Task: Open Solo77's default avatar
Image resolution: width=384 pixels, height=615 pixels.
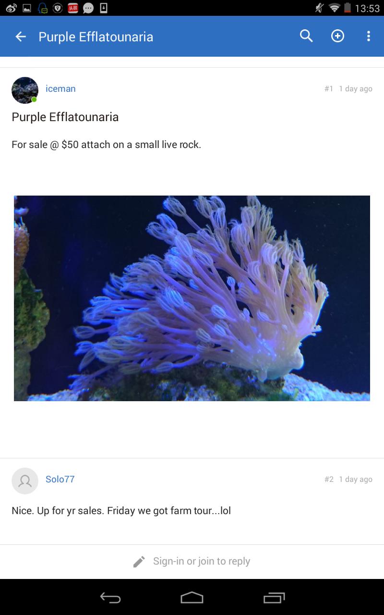Action: click(x=25, y=481)
